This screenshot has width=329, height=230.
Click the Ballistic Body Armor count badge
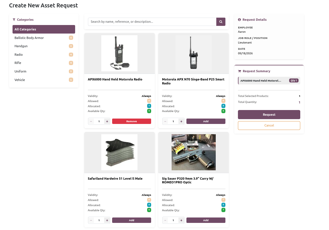tap(71, 38)
